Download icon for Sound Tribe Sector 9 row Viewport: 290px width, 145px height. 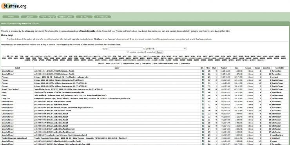pyautogui.click(x=203, y=89)
